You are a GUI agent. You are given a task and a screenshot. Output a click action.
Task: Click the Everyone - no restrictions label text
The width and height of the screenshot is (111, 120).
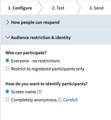coord(36,61)
